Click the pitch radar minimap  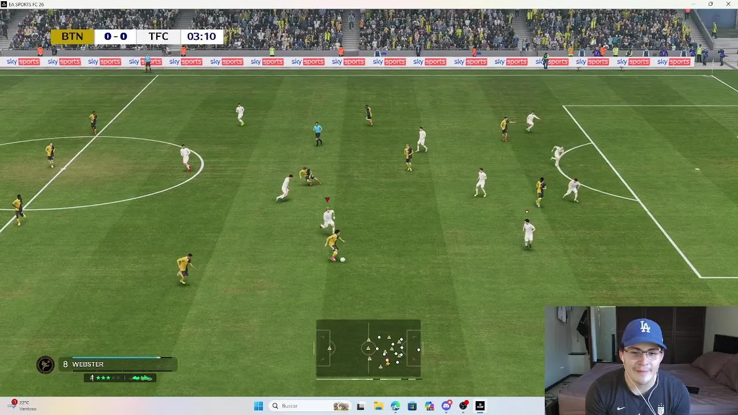[368, 349]
